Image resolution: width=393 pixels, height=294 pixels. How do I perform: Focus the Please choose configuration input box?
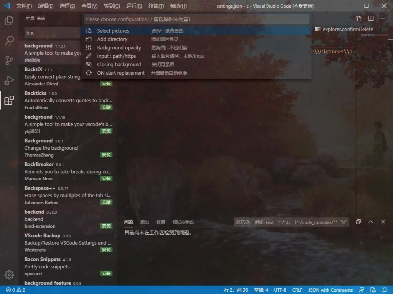(196, 19)
